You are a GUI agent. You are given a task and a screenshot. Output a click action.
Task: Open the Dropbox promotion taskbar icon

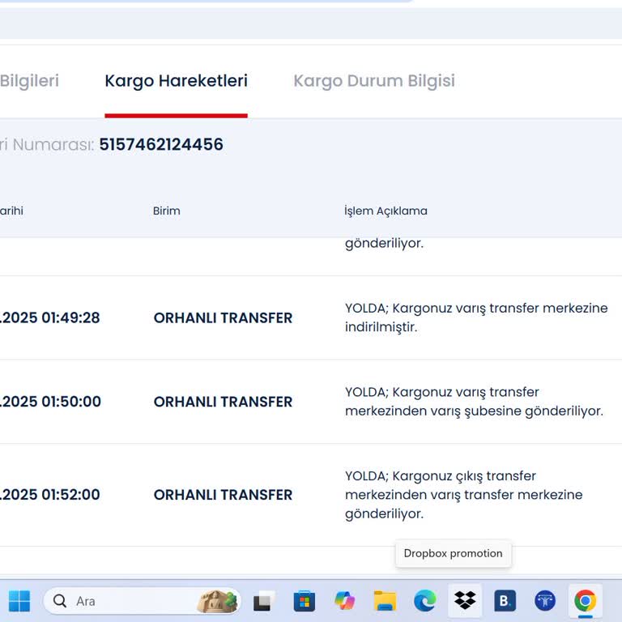pyautogui.click(x=465, y=601)
